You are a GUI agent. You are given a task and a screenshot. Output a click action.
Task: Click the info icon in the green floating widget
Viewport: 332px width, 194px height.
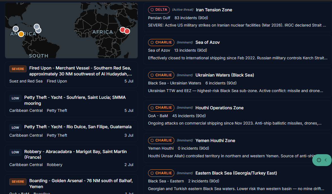click(x=319, y=160)
